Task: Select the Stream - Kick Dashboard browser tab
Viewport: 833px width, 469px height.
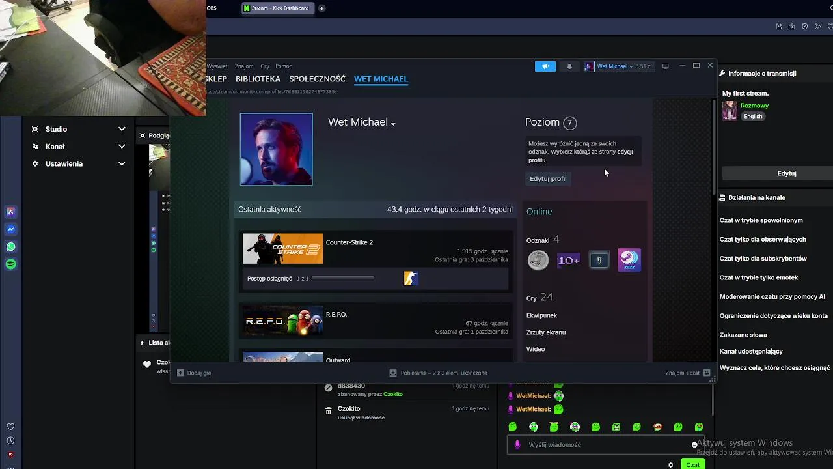Action: click(277, 8)
